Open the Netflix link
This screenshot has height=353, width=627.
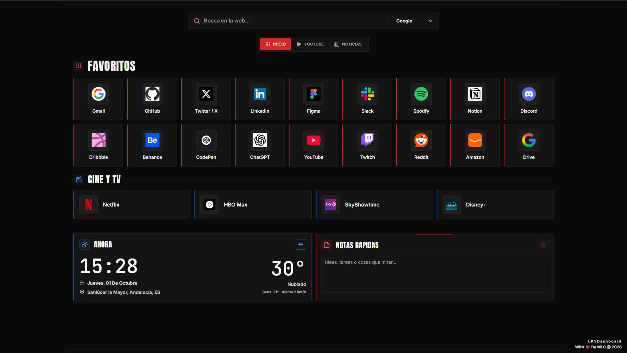click(132, 205)
